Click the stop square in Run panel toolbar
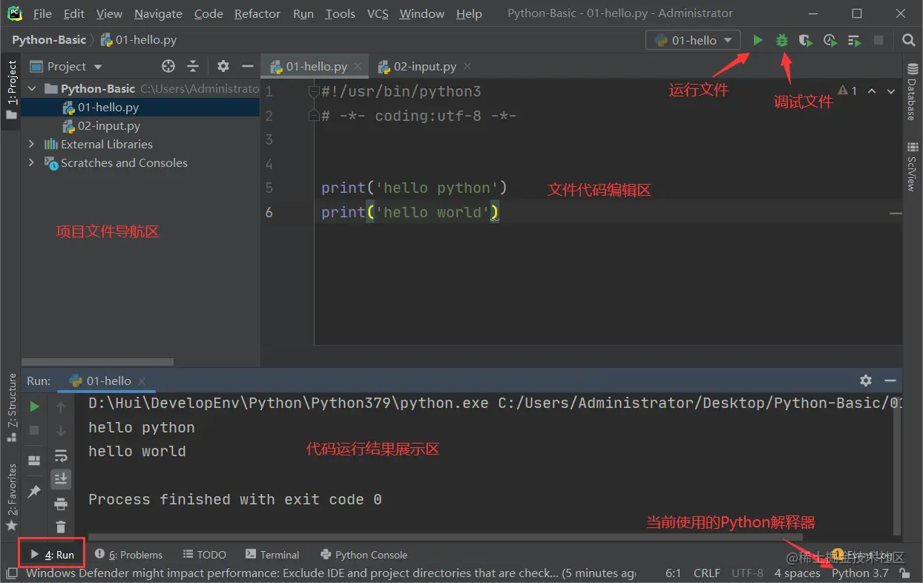The height and width of the screenshot is (583, 923). pyautogui.click(x=34, y=430)
